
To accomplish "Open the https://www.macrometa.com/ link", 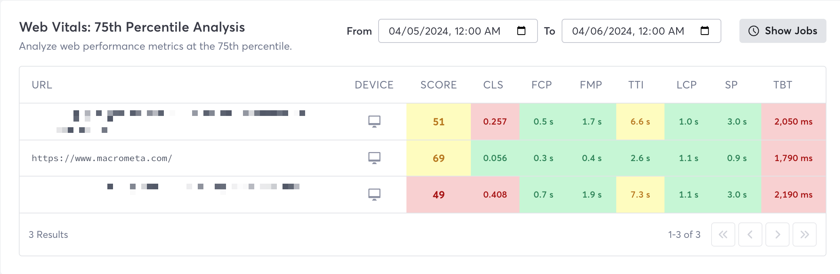I will [102, 158].
